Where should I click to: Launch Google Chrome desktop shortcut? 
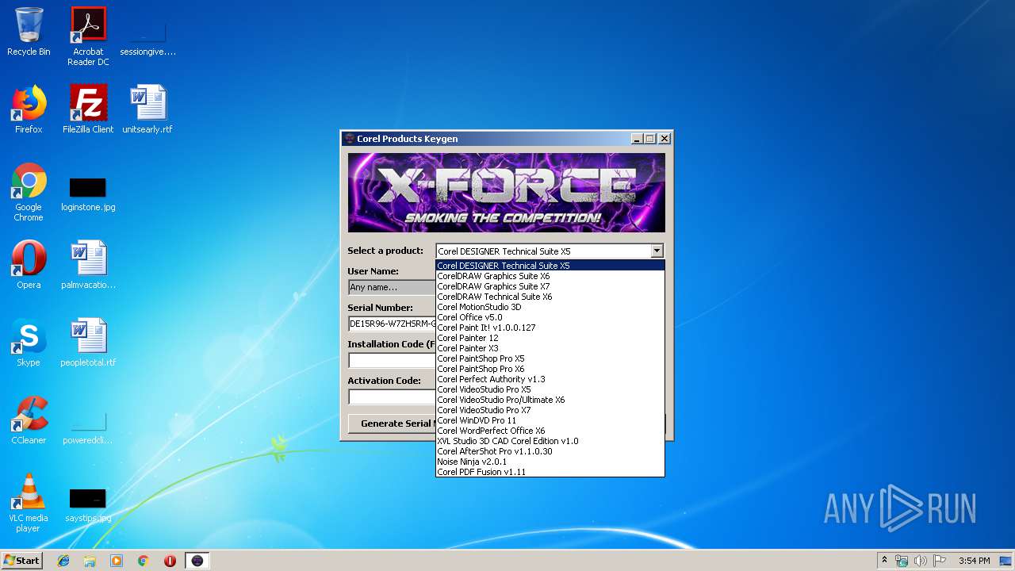tap(29, 193)
